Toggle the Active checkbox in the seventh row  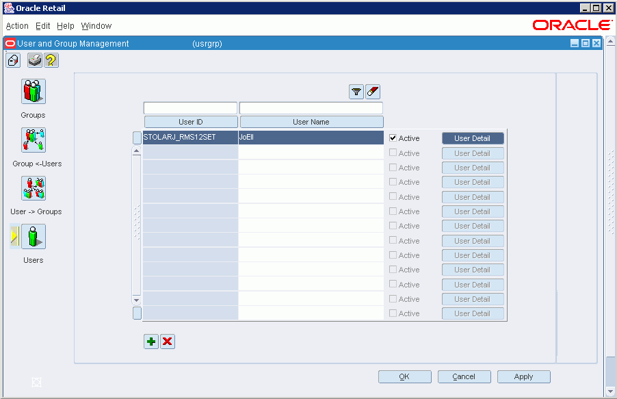point(393,225)
